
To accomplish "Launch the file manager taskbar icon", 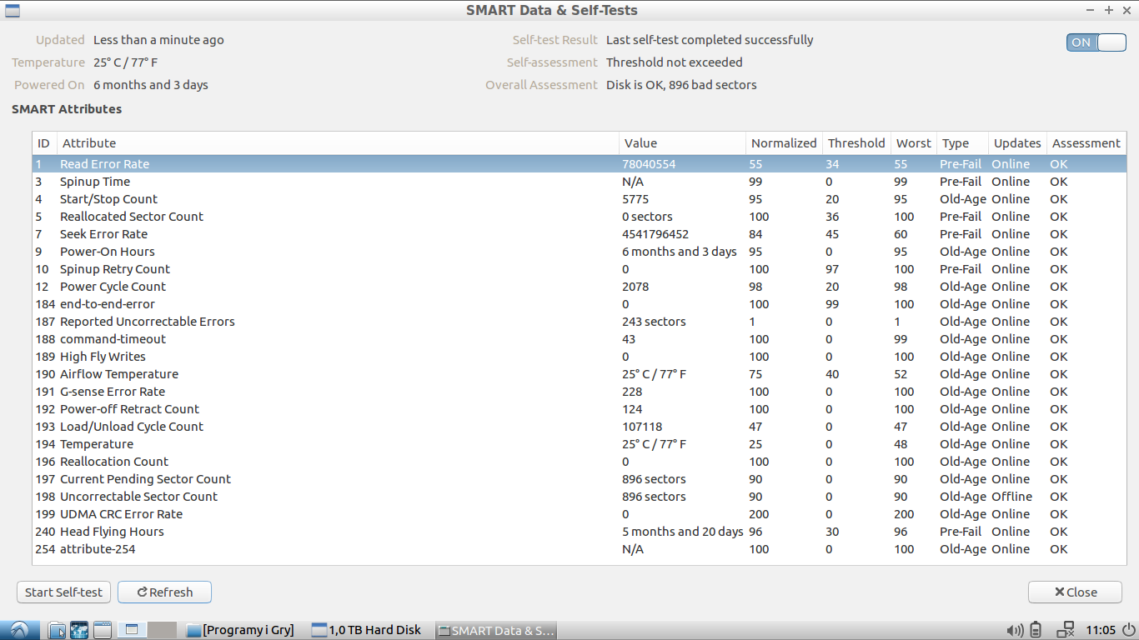I will tap(56, 630).
